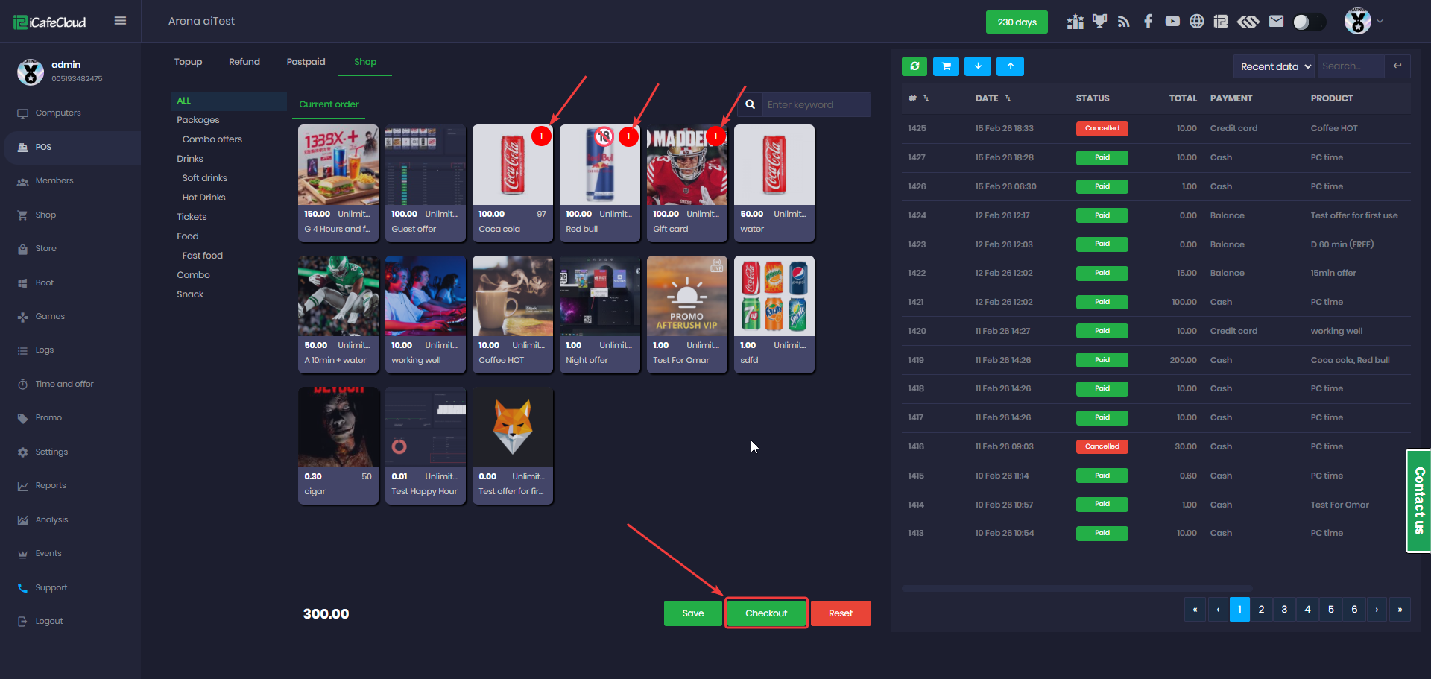Open Members in the sidebar
Image resolution: width=1431 pixels, height=679 pixels.
pyautogui.click(x=54, y=181)
